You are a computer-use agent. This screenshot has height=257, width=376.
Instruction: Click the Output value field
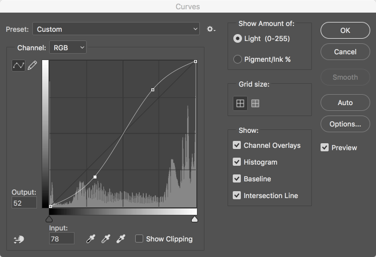point(24,203)
